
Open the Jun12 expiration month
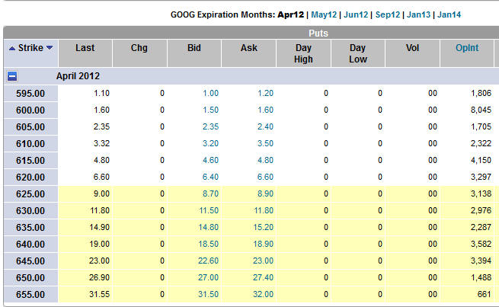357,14
